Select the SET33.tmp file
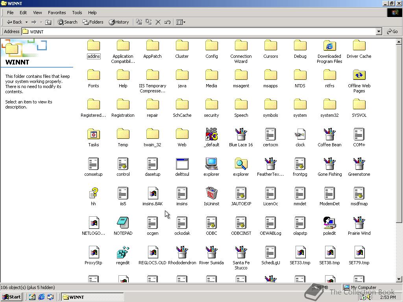This screenshot has height=302, width=403. 300,256
